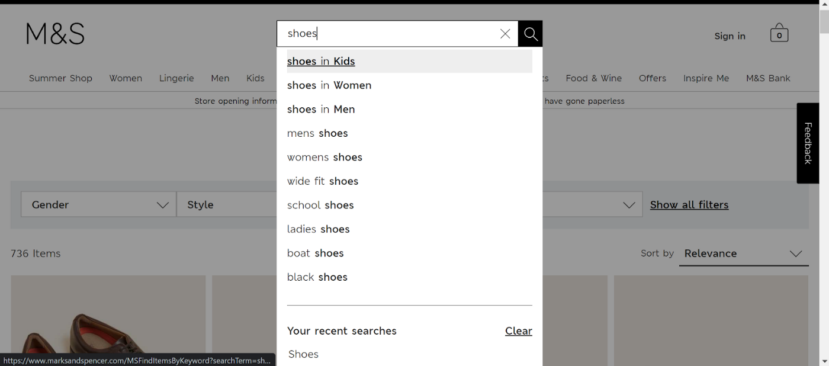829x366 pixels.
Task: Open the Summer Shop menu
Action: coord(60,78)
